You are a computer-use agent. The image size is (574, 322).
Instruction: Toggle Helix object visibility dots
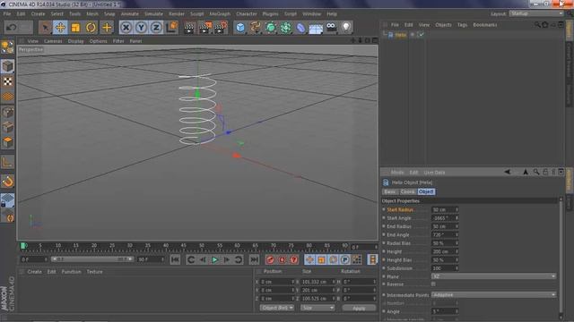pos(413,35)
